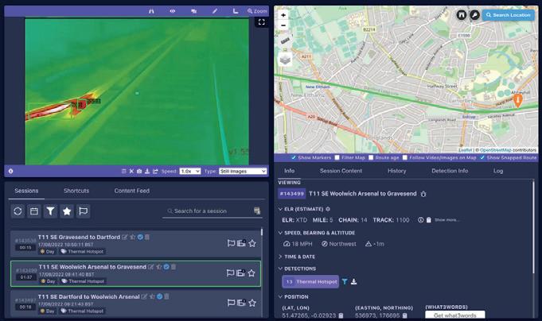Filter detections with blue funnel icon

(345, 281)
